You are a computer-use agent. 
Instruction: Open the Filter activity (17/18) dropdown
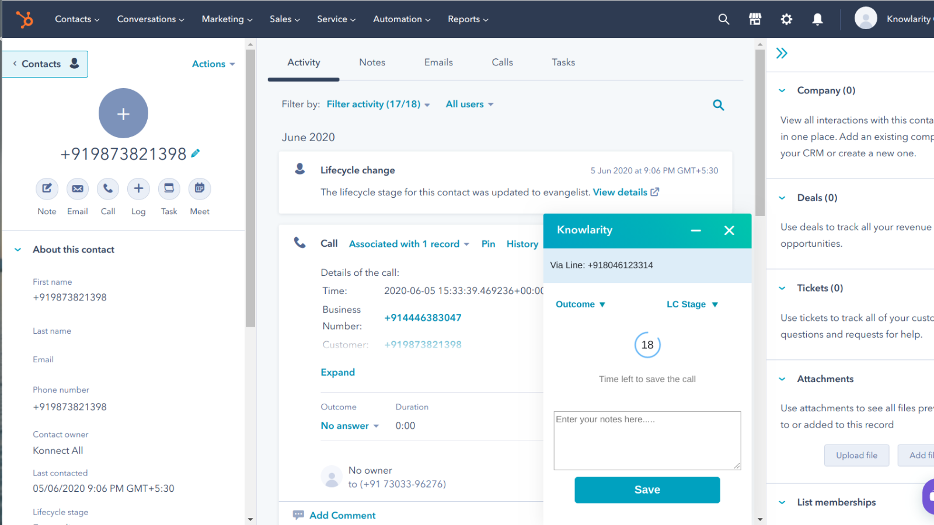pos(378,104)
